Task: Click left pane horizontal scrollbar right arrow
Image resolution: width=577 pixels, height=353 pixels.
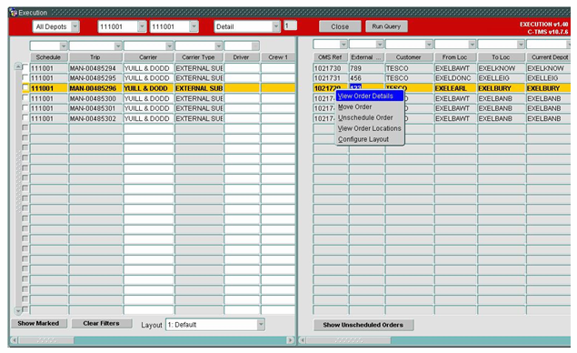Action: 291,340
